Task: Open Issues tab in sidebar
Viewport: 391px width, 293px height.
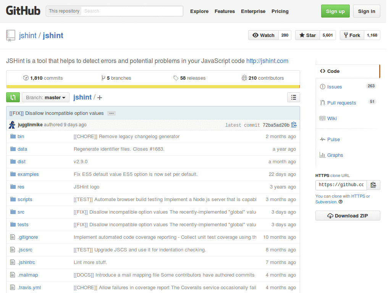Action: tap(347, 87)
